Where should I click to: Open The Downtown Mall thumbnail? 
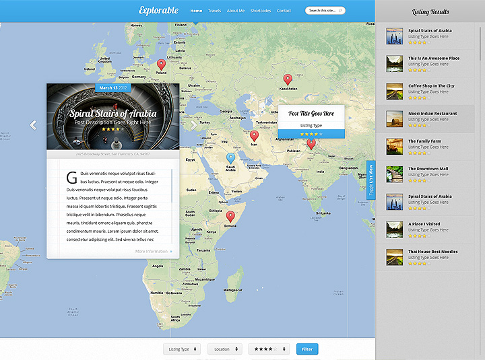pos(394,174)
